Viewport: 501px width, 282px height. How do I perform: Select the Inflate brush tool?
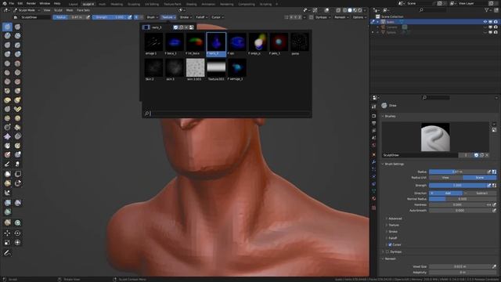pyautogui.click(x=7, y=54)
